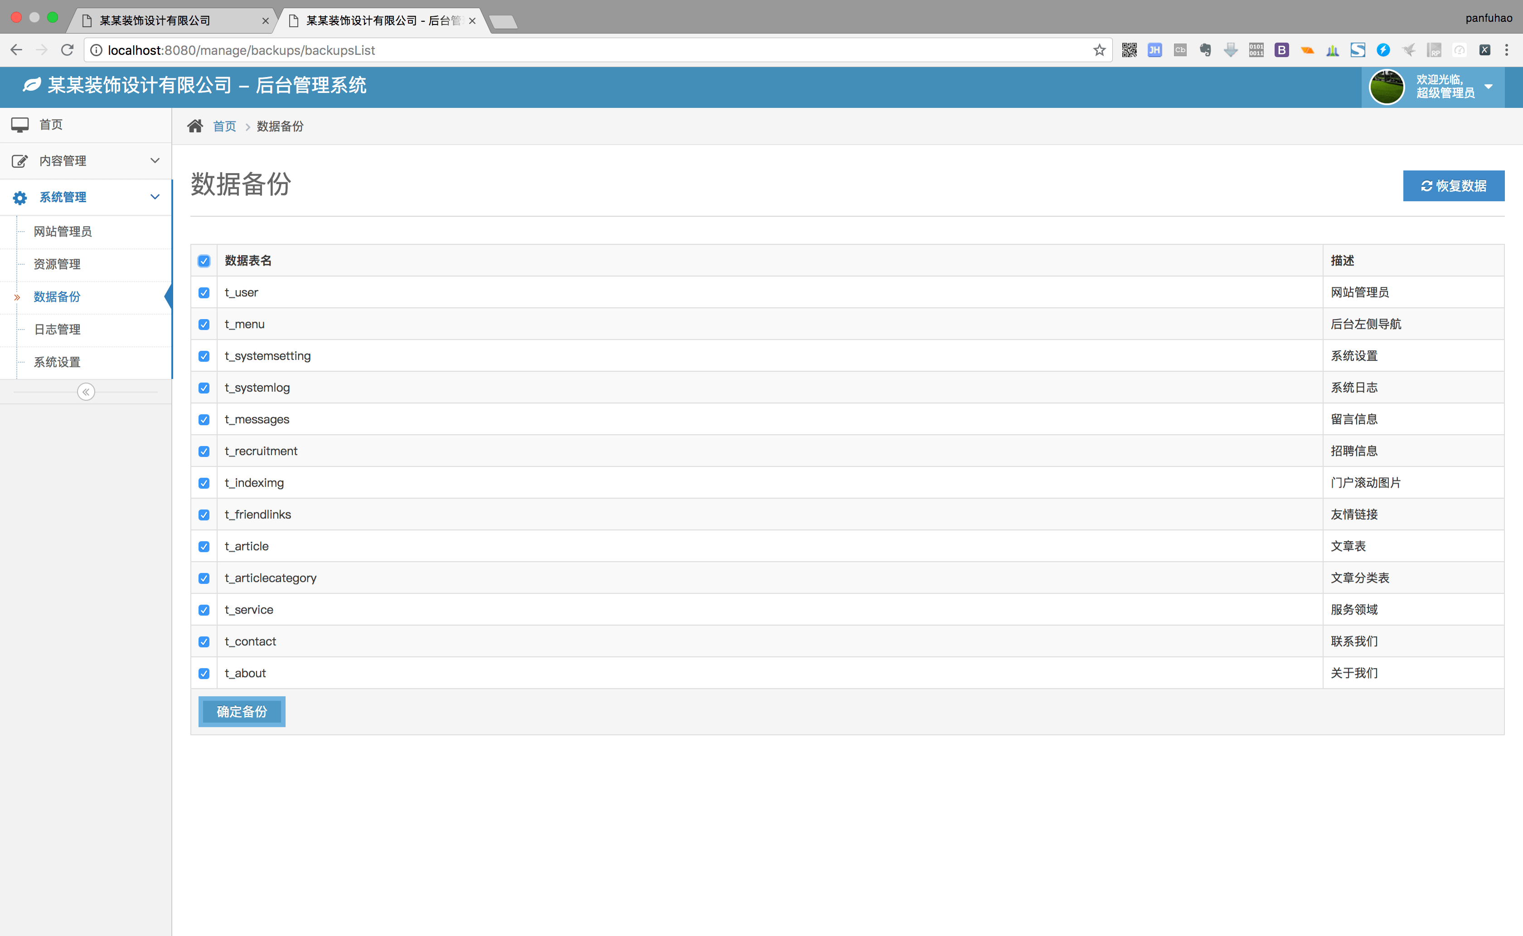The image size is (1523, 936).
Task: Click the user avatar thumbnail
Action: [x=1386, y=87]
